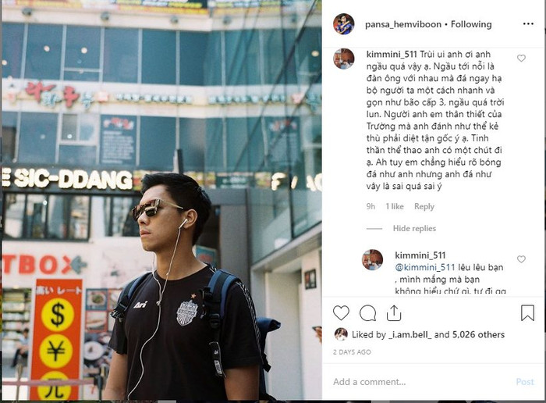546x403 pixels.
Task: Open first commenter kimmini_511 avatar
Action: point(344,59)
